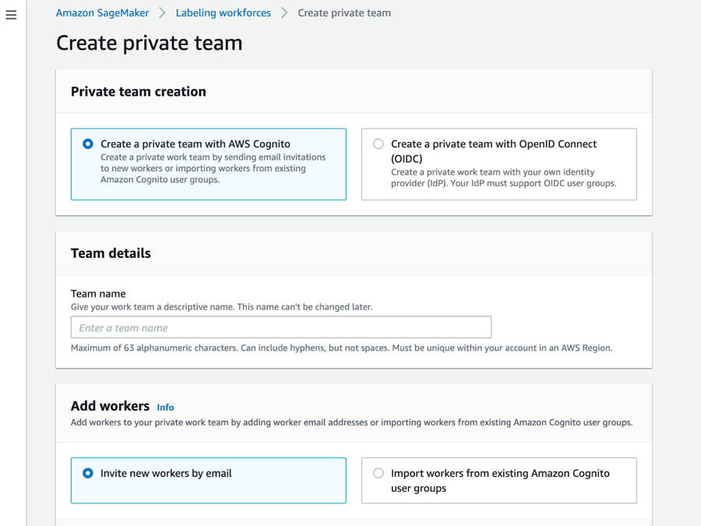Click the Add workers section heading
The image size is (701, 526).
tap(110, 406)
